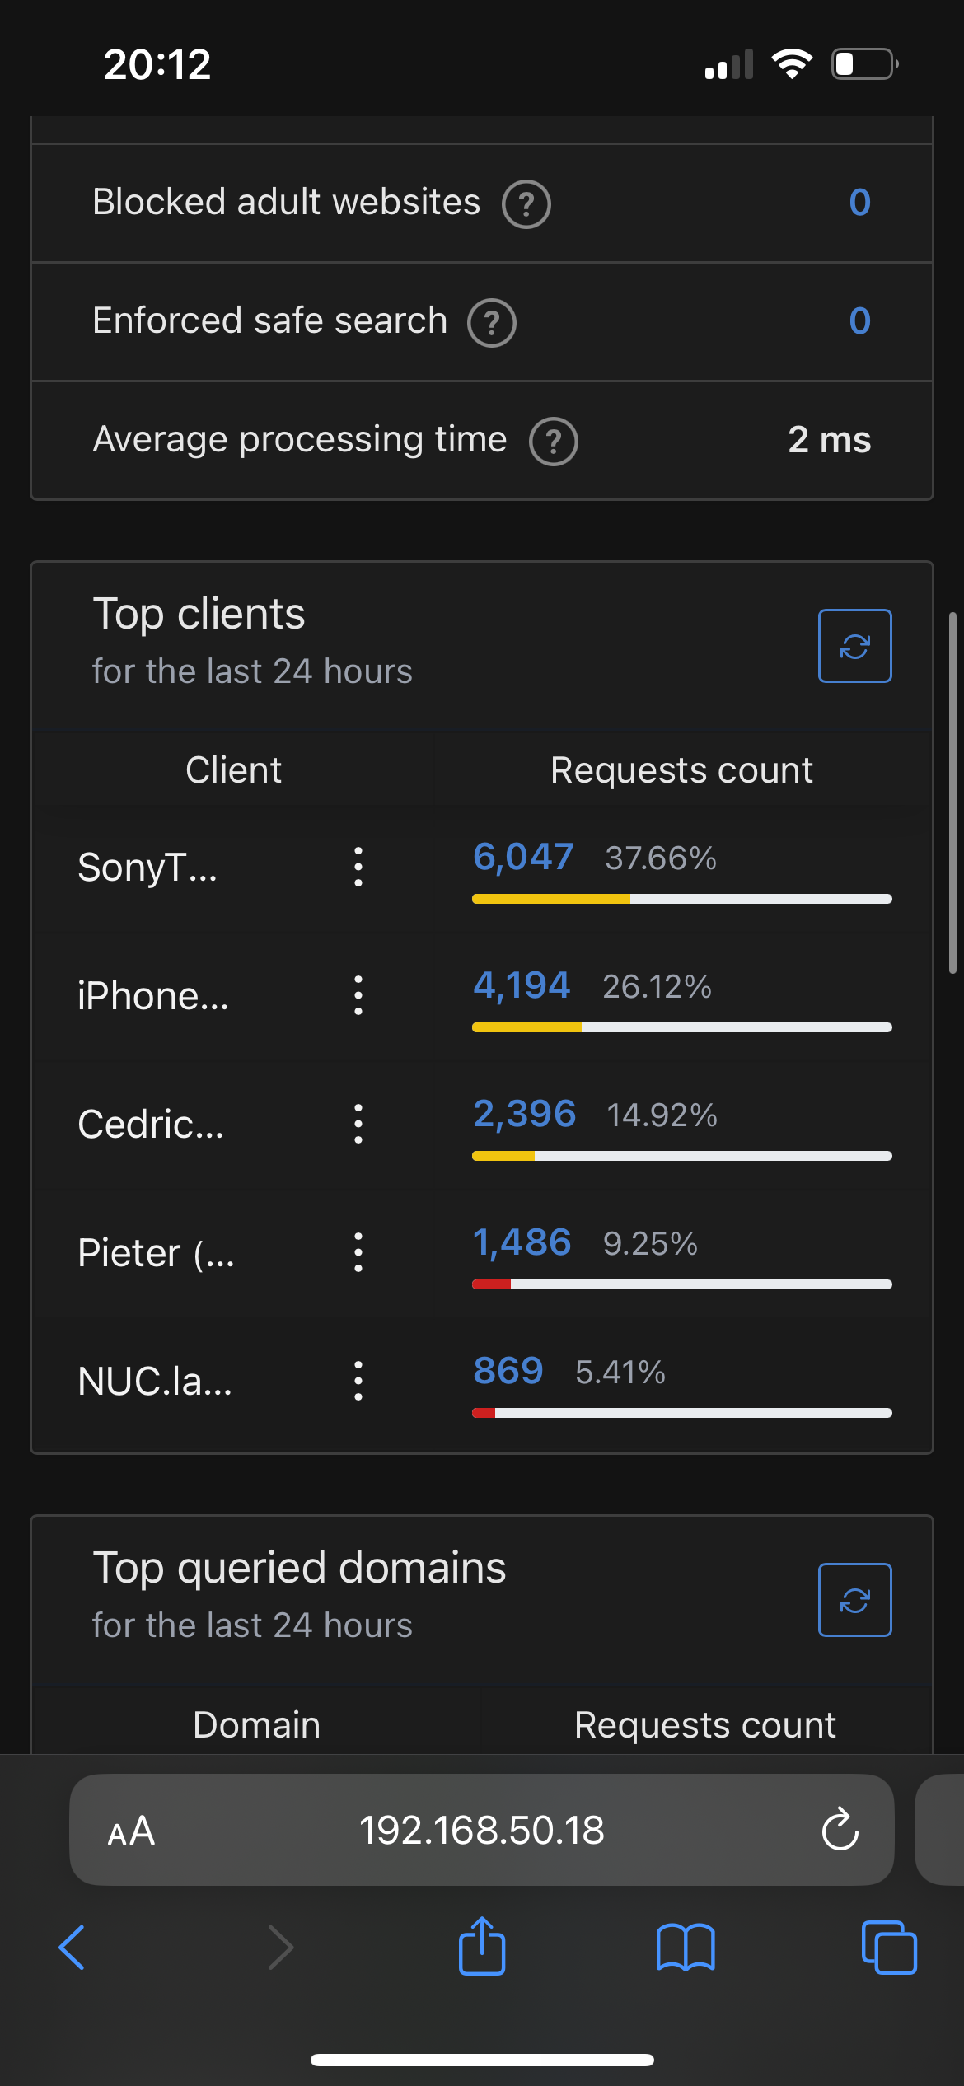The height and width of the screenshot is (2086, 964).
Task: Tap the address bar showing 192.168.50.18
Action: tap(482, 1831)
